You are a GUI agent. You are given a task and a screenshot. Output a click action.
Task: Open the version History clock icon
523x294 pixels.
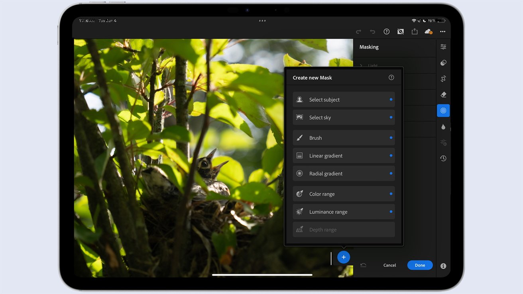pyautogui.click(x=443, y=158)
